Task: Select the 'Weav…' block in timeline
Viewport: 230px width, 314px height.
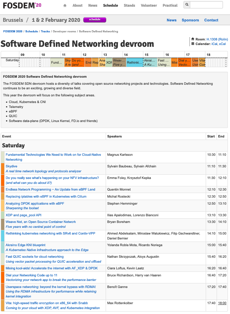Action: point(119,63)
